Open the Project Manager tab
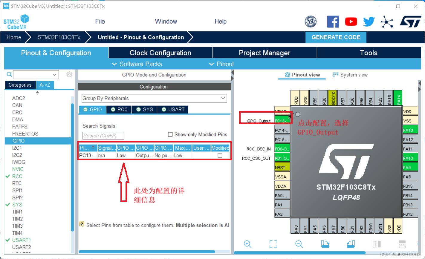This screenshot has width=425, height=259. pyautogui.click(x=264, y=53)
